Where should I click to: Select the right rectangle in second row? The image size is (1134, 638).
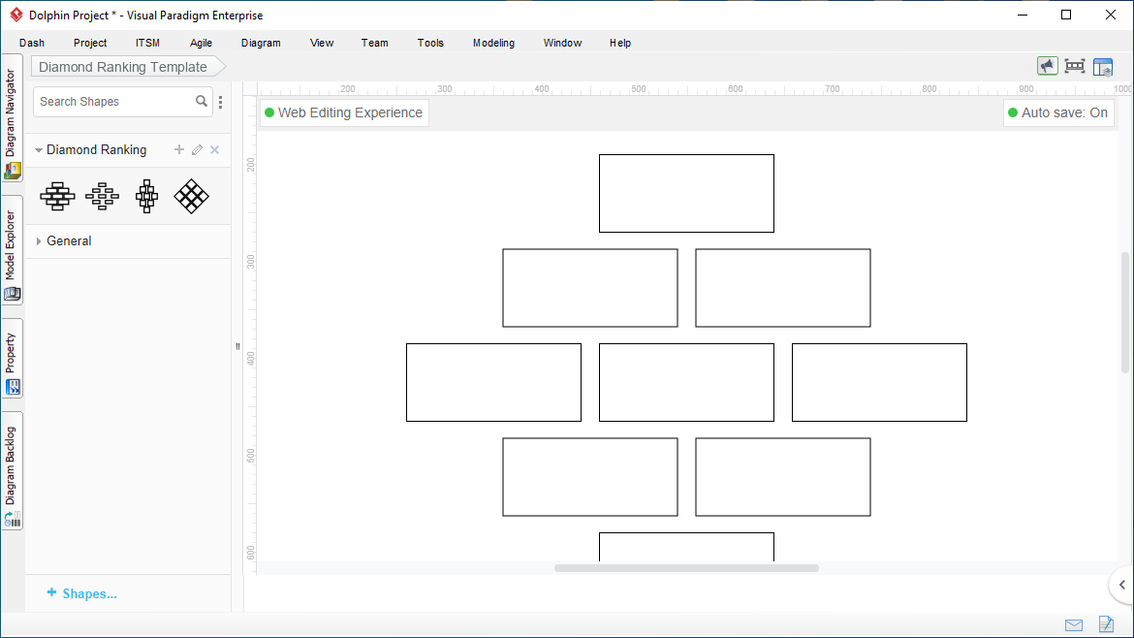pyautogui.click(x=783, y=288)
